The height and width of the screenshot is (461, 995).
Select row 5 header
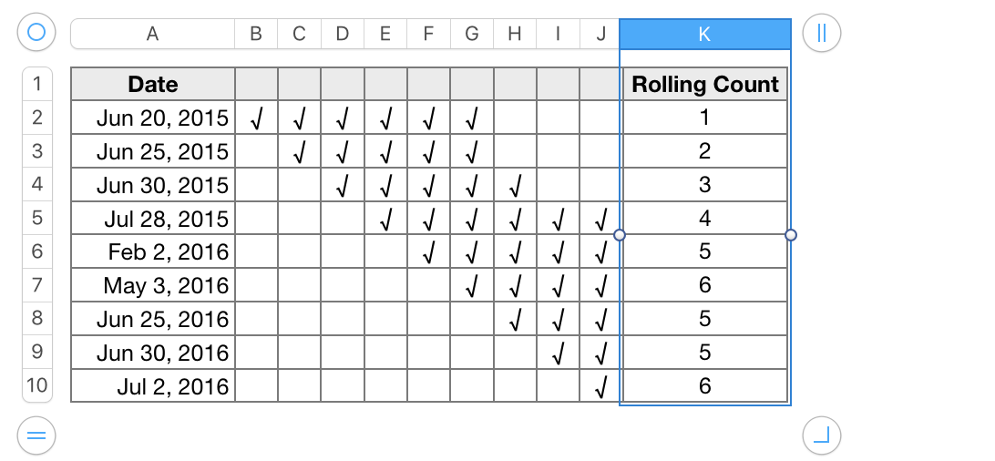(x=36, y=218)
